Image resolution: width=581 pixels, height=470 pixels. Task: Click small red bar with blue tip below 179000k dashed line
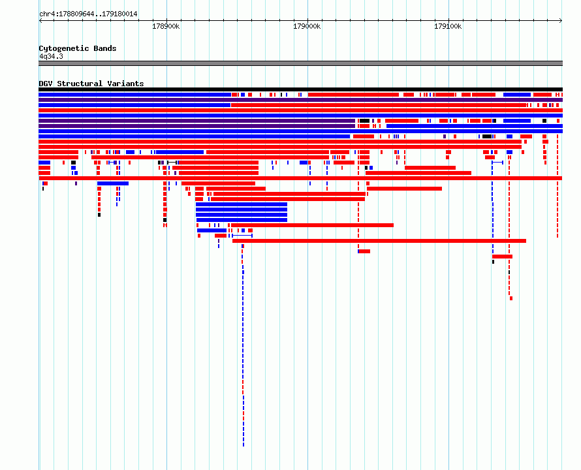[x=364, y=251]
